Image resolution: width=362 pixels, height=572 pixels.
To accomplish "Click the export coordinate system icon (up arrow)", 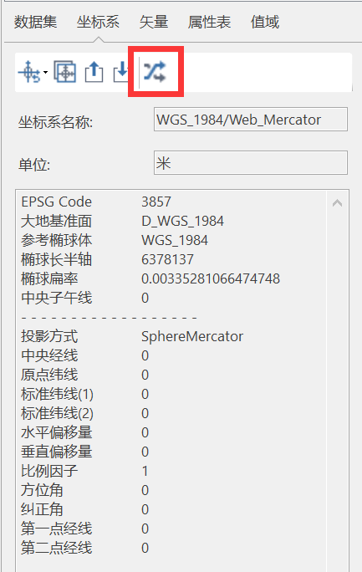I will click(94, 72).
